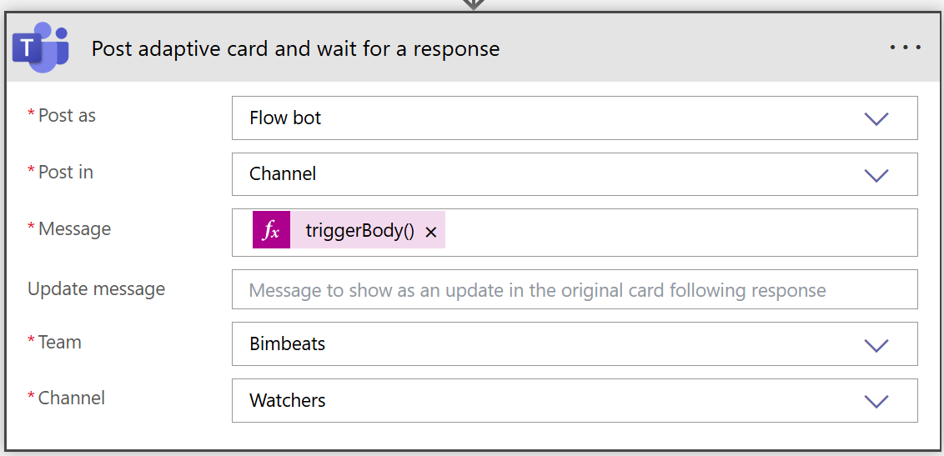Click inside the Update message input
The height and width of the screenshot is (456, 944).
click(x=575, y=289)
